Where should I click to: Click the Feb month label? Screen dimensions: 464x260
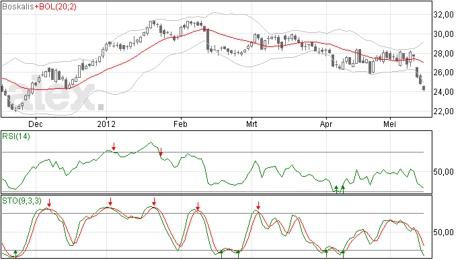coord(180,124)
